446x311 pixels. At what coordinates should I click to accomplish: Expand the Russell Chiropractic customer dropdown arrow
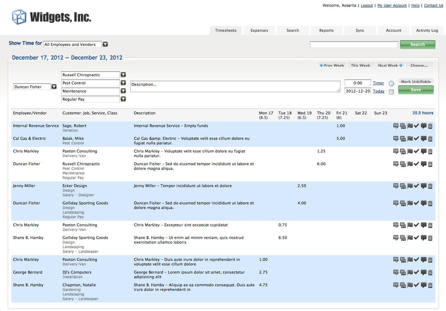click(123, 75)
